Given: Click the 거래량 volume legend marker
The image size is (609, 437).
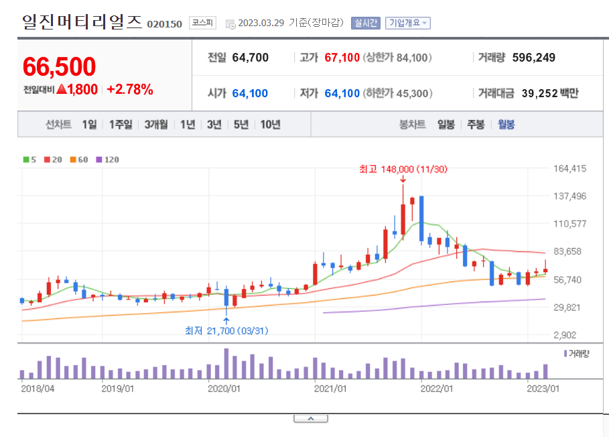Looking at the screenshot, I should (565, 353).
